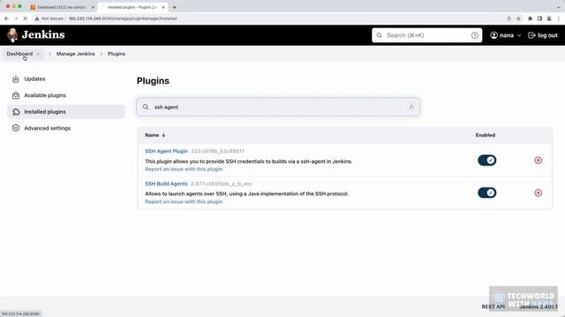This screenshot has width=565, height=317.
Task: Click the user avatar icon beside nana
Action: click(493, 35)
